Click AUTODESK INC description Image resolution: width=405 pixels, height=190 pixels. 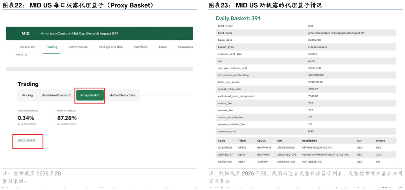click(312, 162)
